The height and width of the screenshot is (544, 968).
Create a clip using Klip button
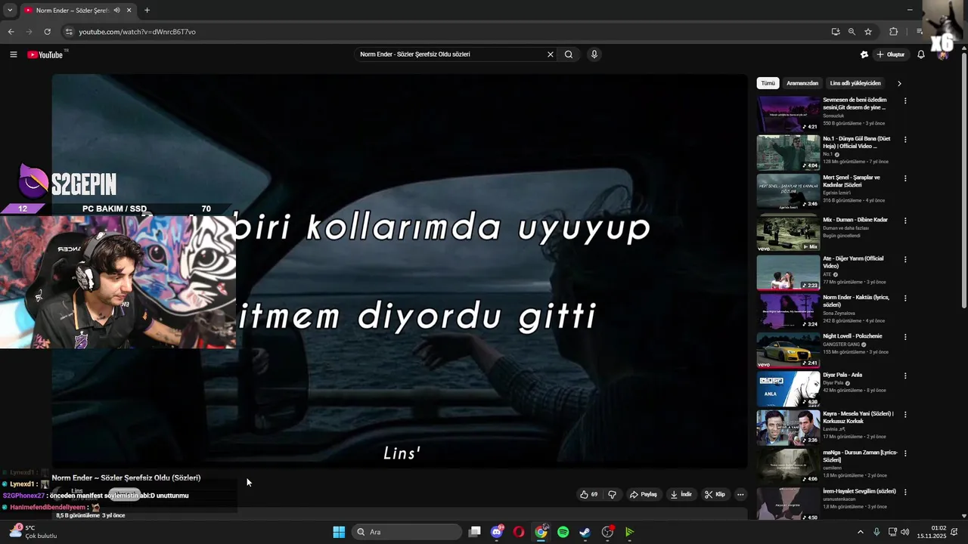715,494
